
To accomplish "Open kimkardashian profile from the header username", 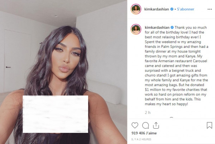I will tap(157, 9).
